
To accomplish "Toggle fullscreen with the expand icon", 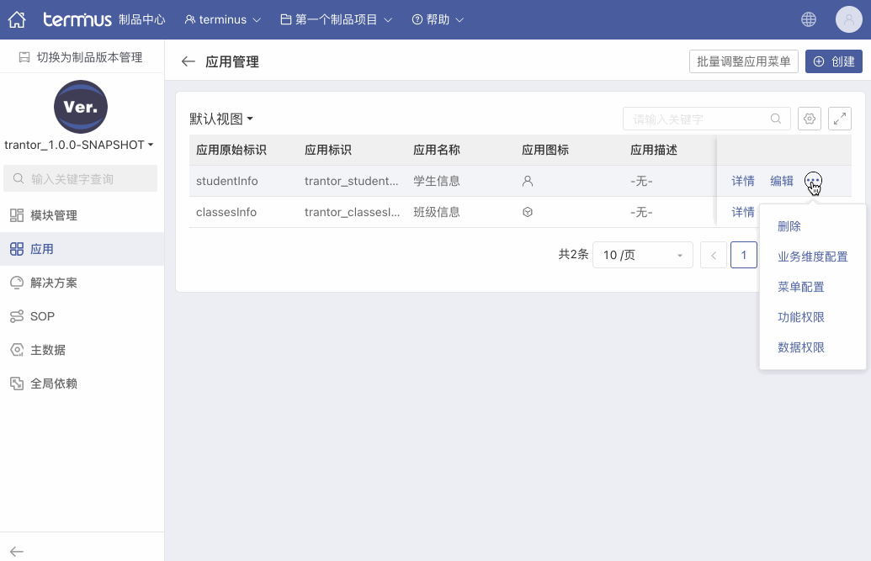I will coord(840,119).
